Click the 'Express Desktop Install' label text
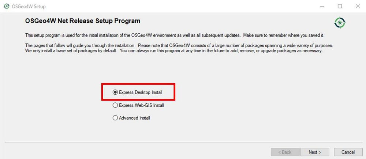Screen dimensions: 366x159 [141, 92]
